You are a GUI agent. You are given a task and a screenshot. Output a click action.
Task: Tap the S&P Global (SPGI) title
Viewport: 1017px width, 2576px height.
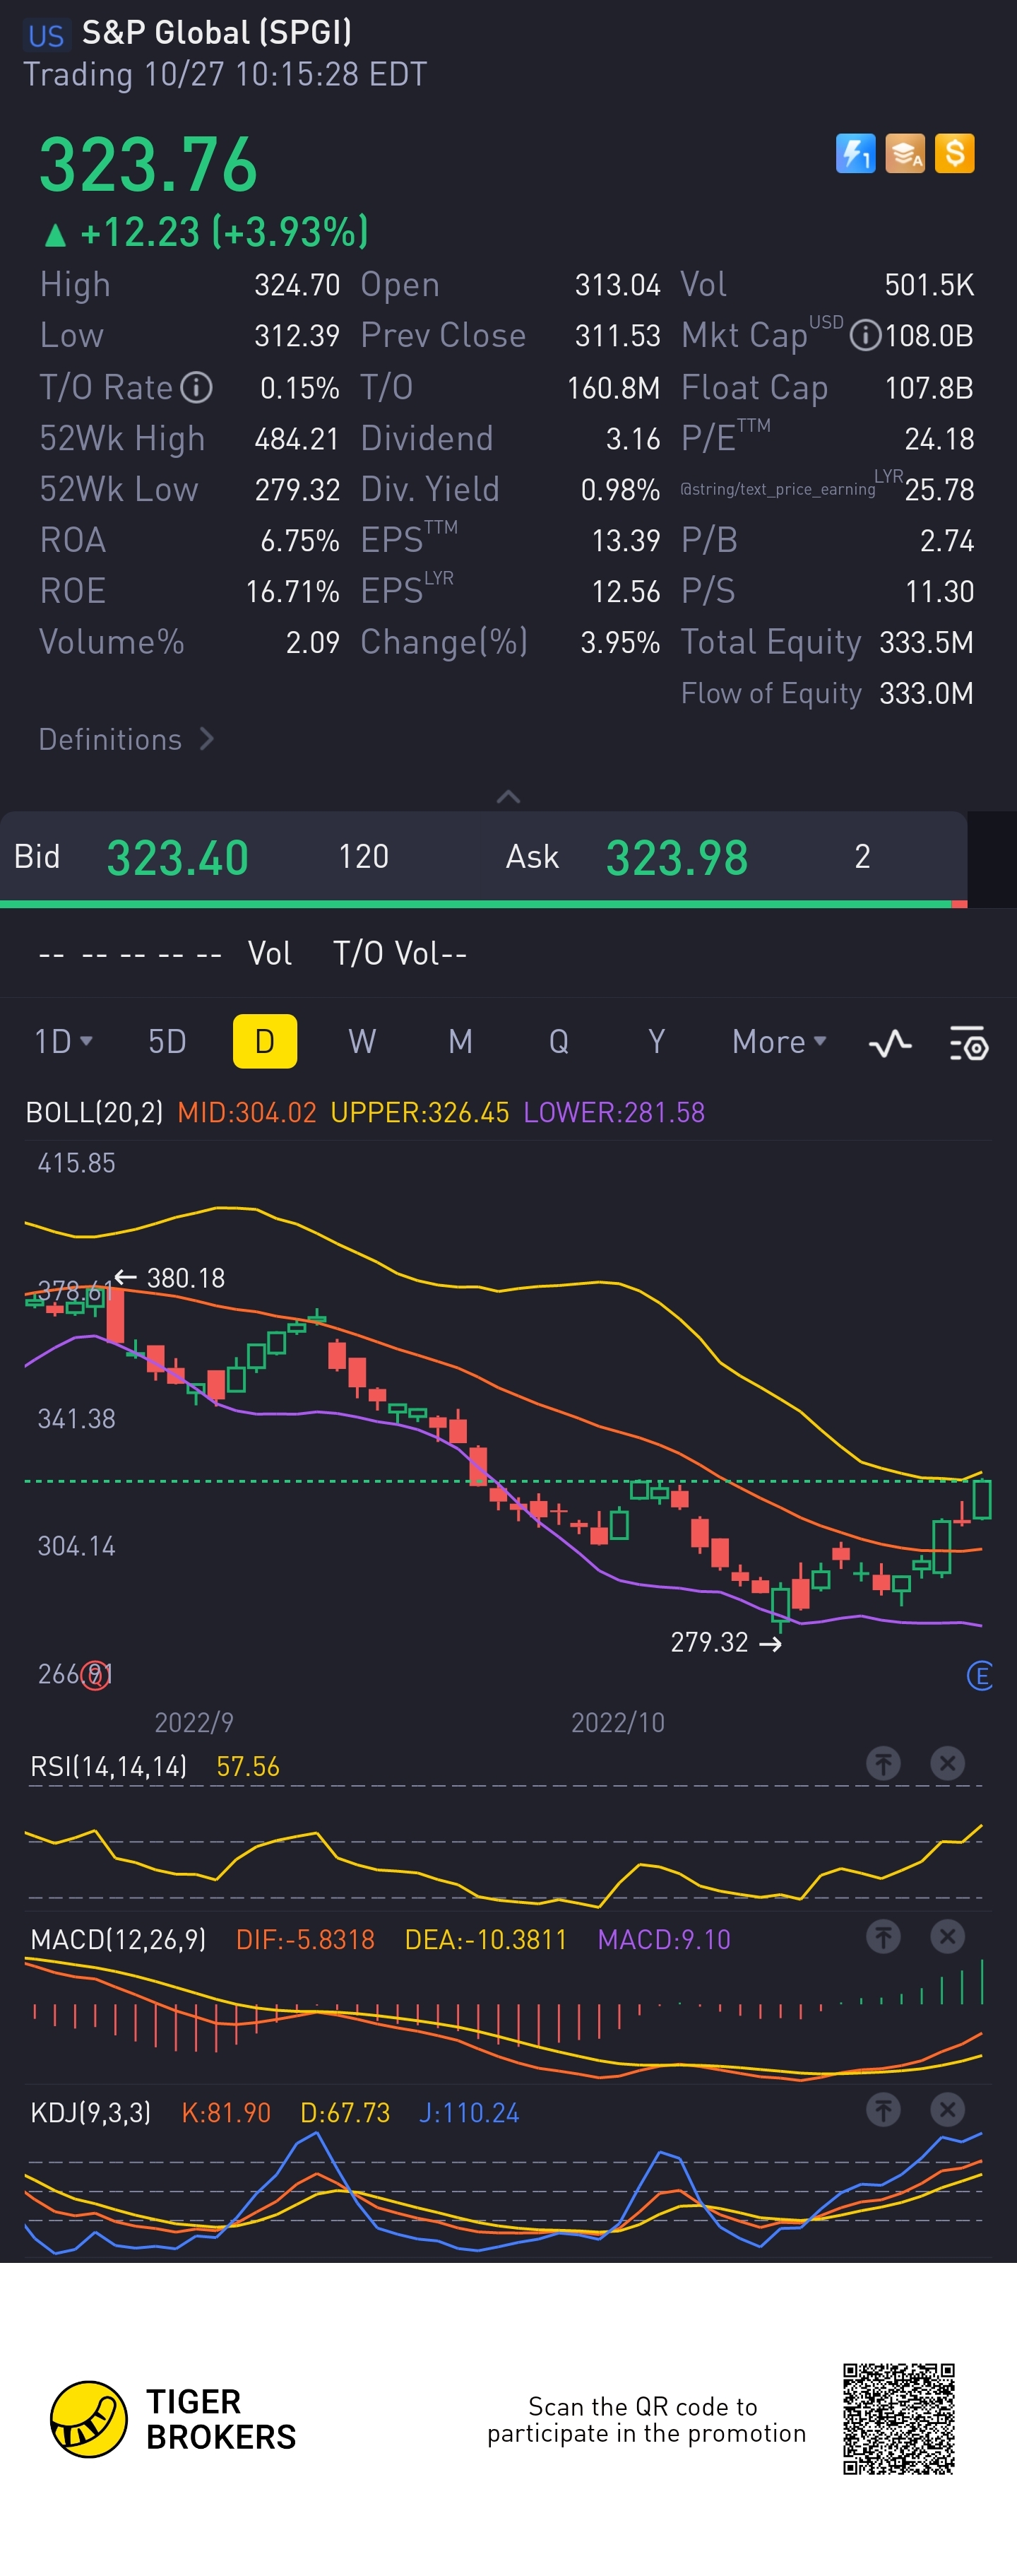[217, 33]
